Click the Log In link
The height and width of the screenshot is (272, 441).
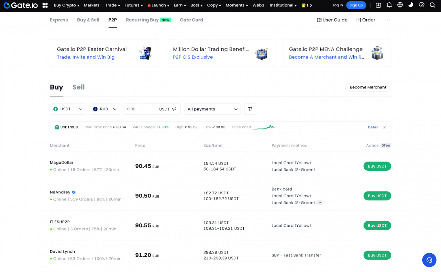pyautogui.click(x=338, y=5)
